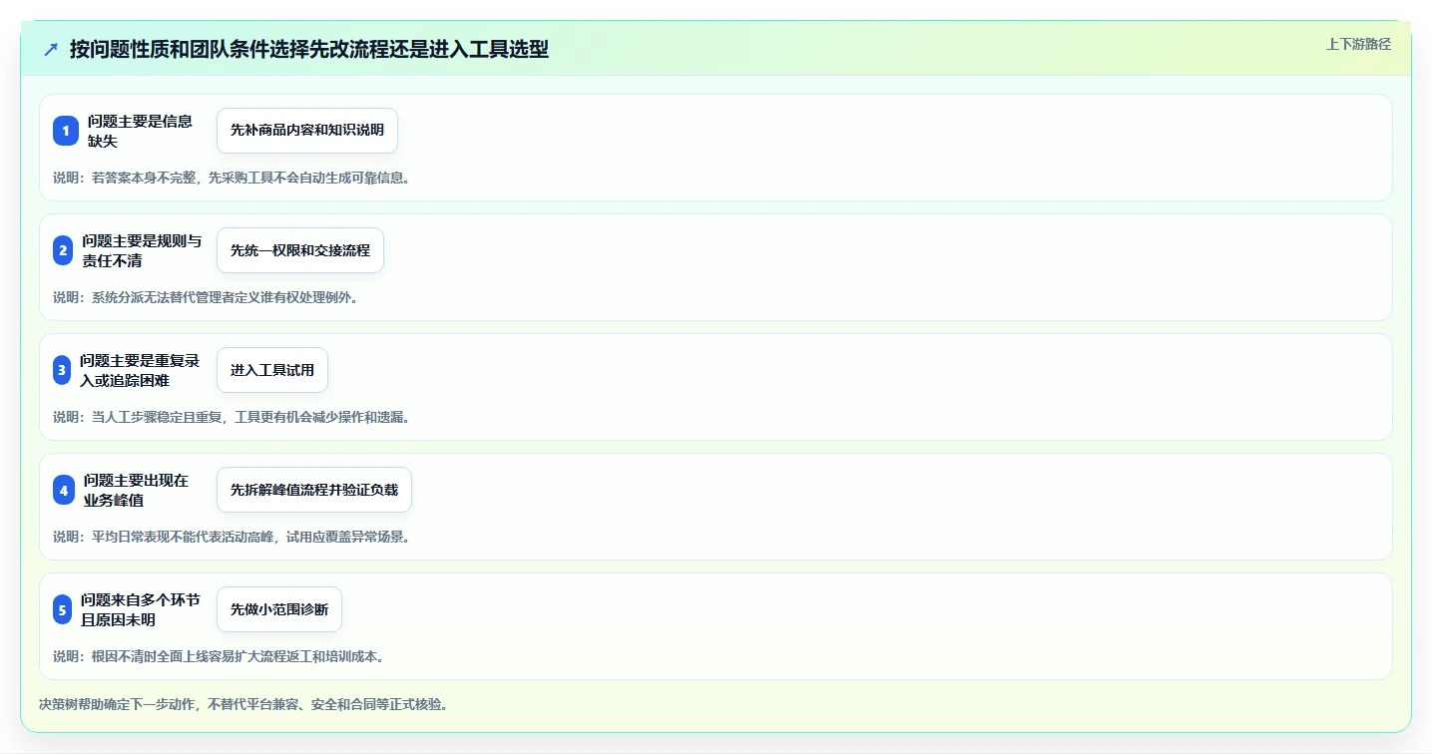The image size is (1432, 754).
Task: Click note 若答案本身不完整，先采购工具不会自动生成可靠信息
Action: (x=250, y=178)
